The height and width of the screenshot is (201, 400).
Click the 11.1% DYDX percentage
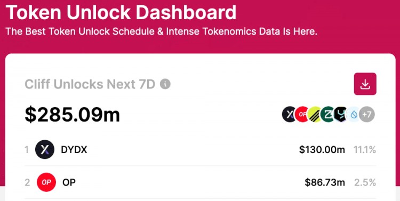[365, 150]
